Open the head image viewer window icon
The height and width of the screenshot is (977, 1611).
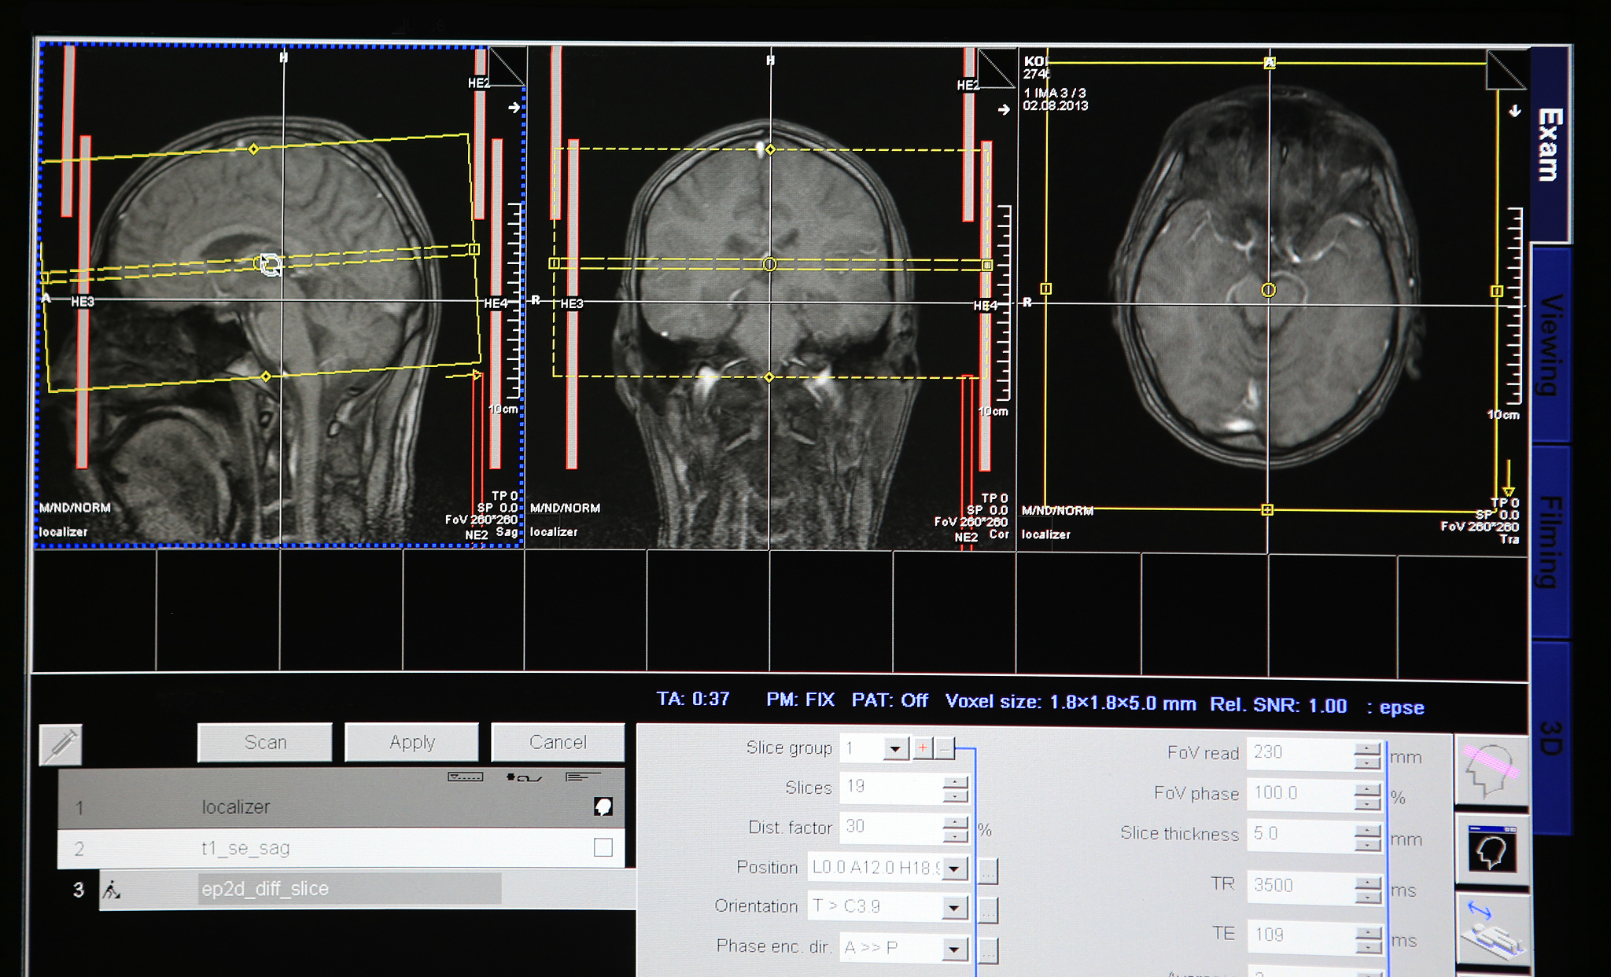tap(1491, 850)
